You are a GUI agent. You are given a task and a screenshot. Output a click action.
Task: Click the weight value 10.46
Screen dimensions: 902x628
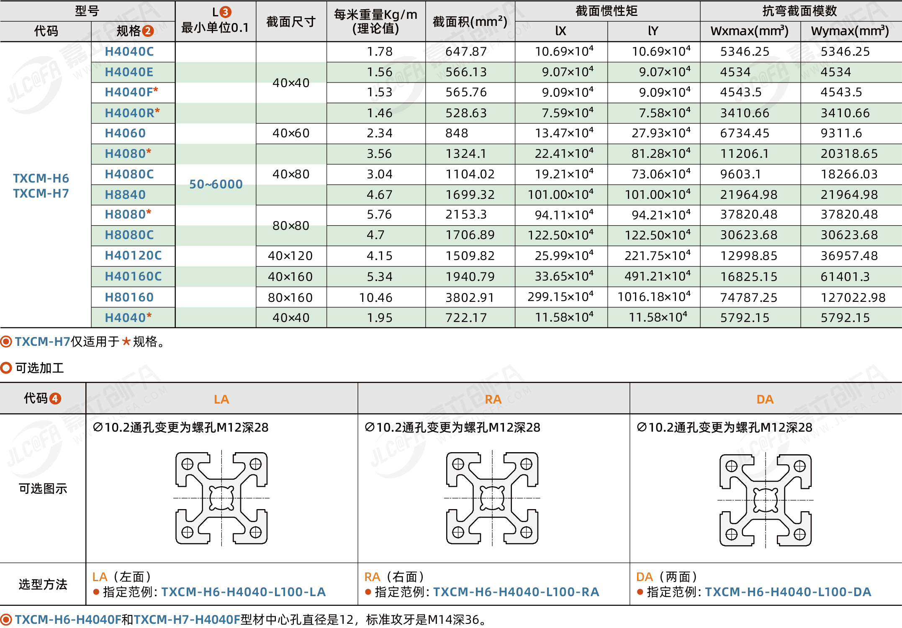(x=376, y=298)
